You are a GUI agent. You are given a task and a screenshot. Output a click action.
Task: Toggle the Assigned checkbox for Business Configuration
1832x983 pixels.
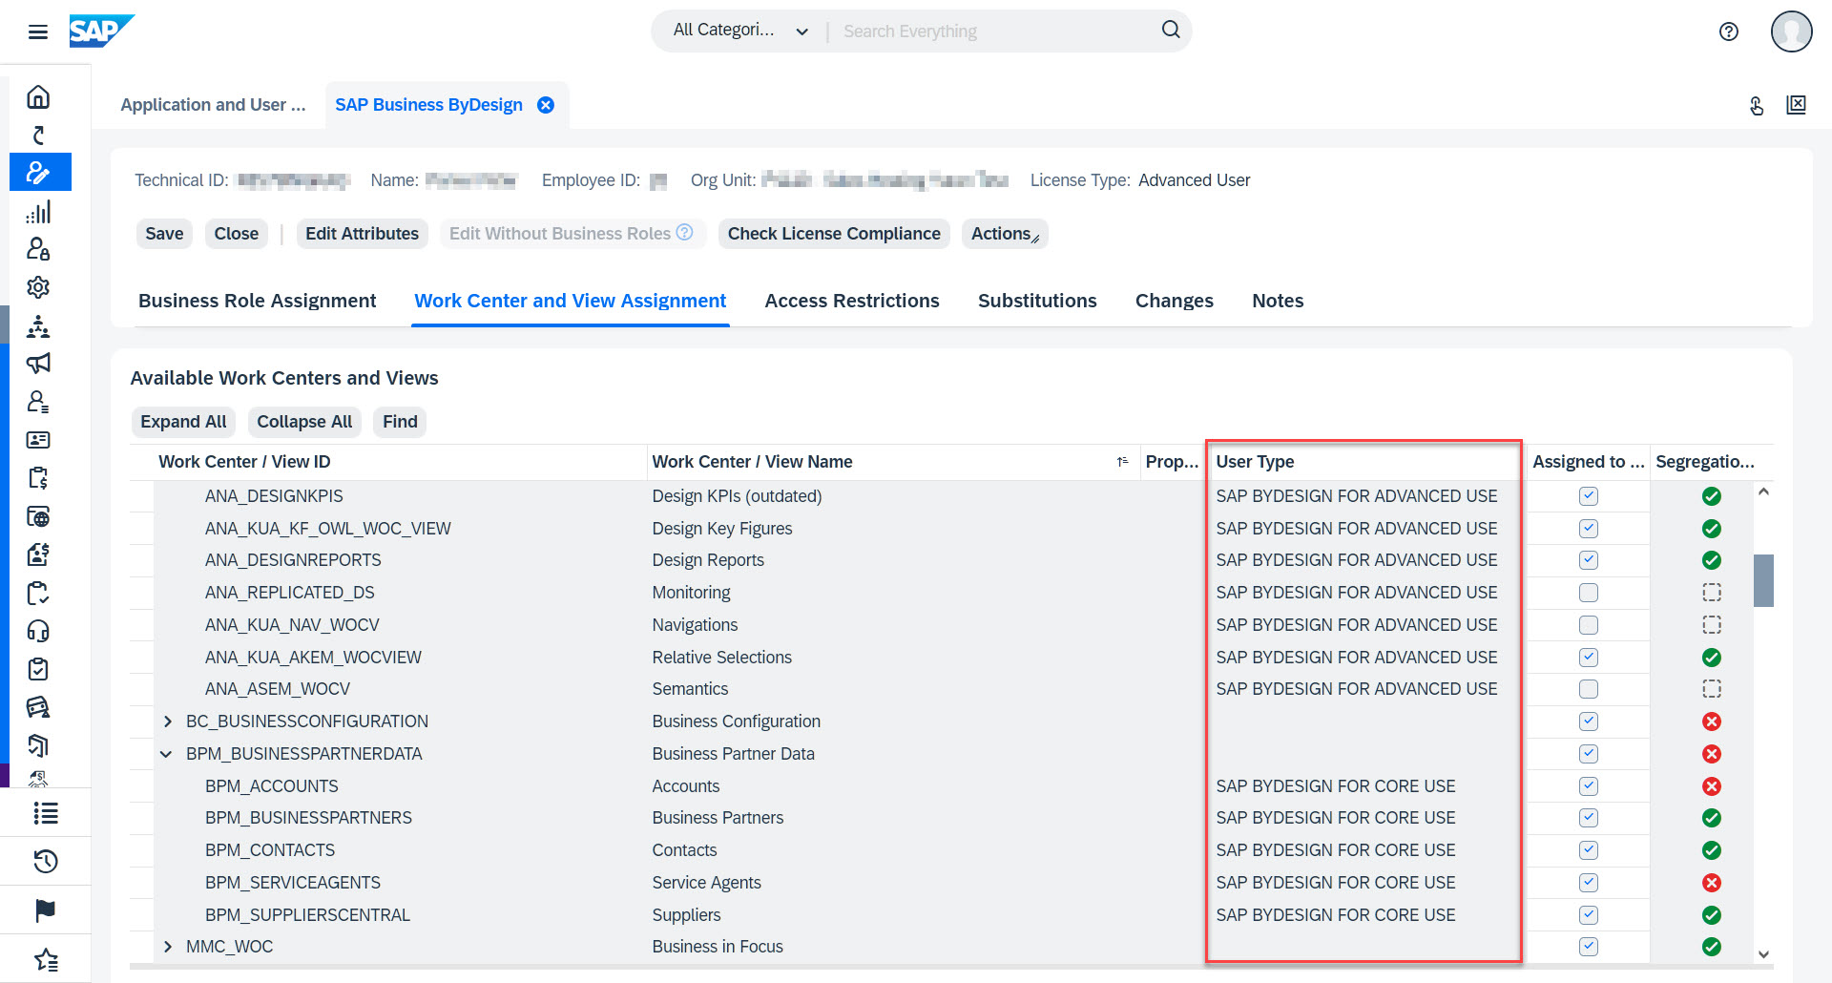click(x=1589, y=722)
